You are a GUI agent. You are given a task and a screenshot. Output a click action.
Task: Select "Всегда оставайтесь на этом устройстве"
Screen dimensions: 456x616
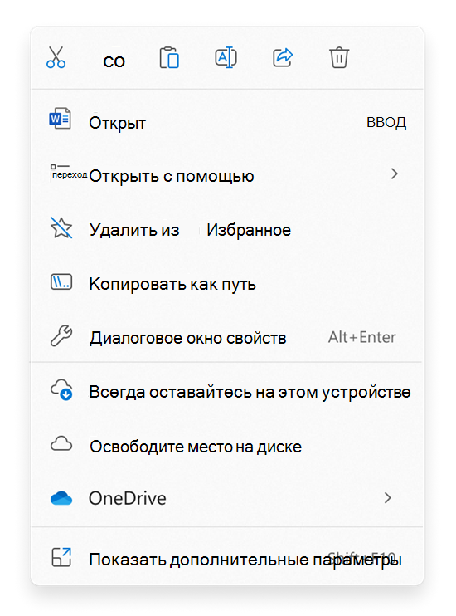coord(227,392)
